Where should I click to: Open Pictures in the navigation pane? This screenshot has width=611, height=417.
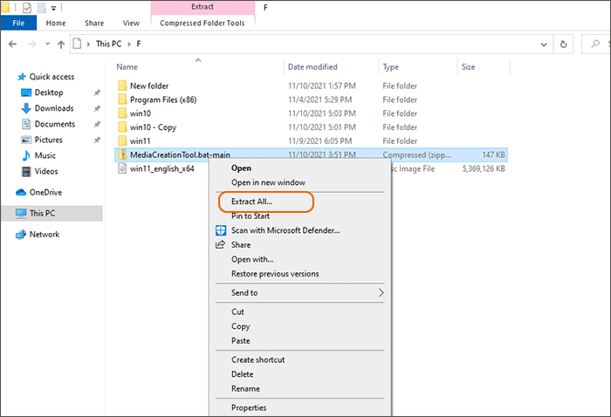tap(48, 140)
